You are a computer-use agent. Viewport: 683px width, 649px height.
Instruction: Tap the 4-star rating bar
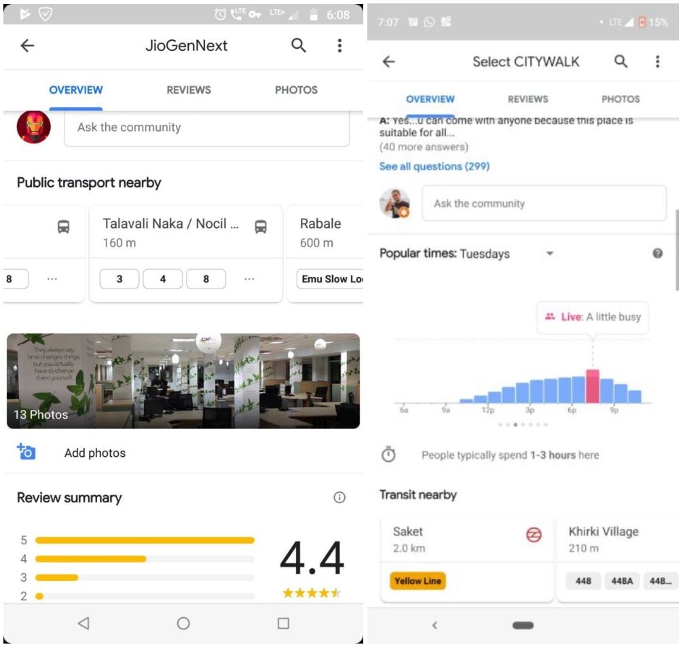pos(145,559)
